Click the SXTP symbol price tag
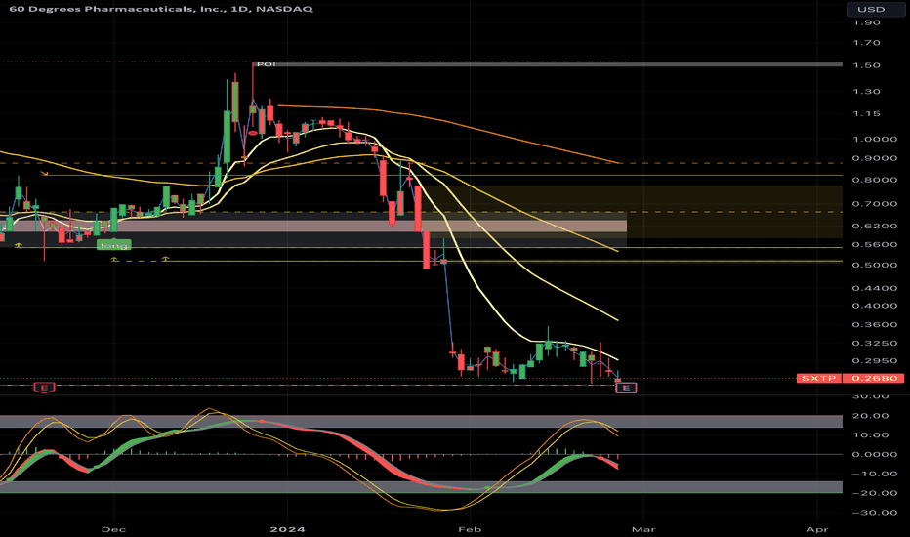The width and height of the screenshot is (910, 537). click(x=819, y=378)
